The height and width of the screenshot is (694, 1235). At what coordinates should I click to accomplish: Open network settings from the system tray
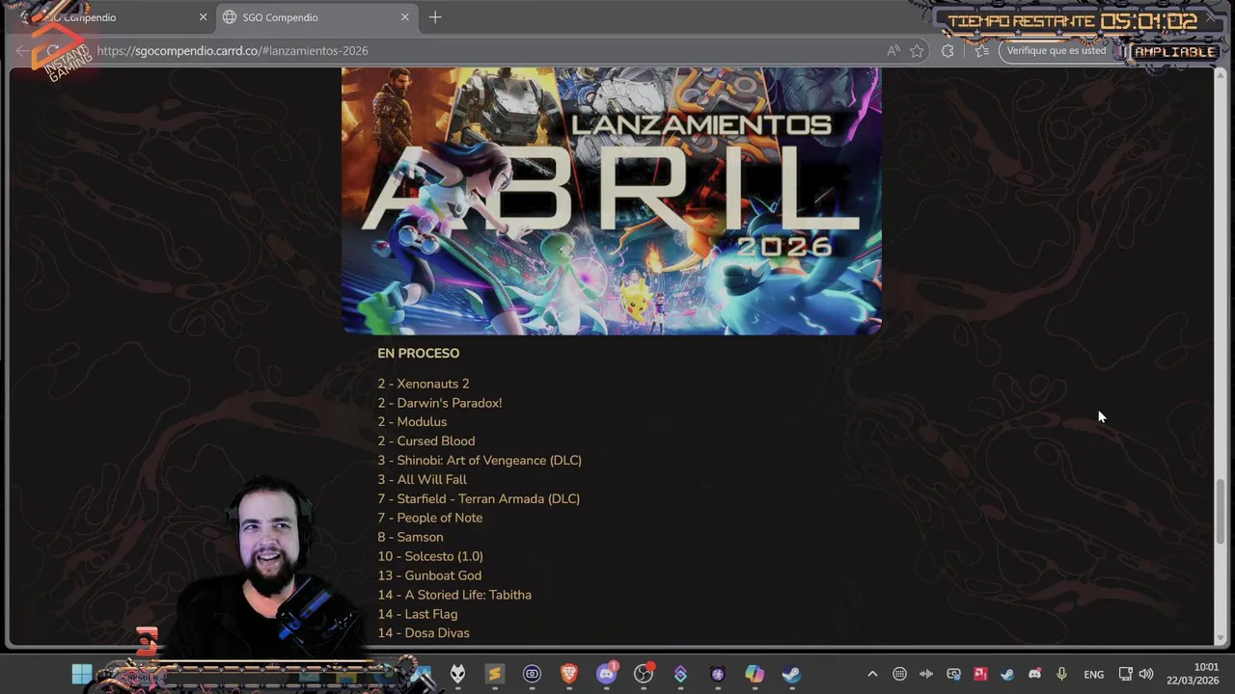pyautogui.click(x=1125, y=674)
